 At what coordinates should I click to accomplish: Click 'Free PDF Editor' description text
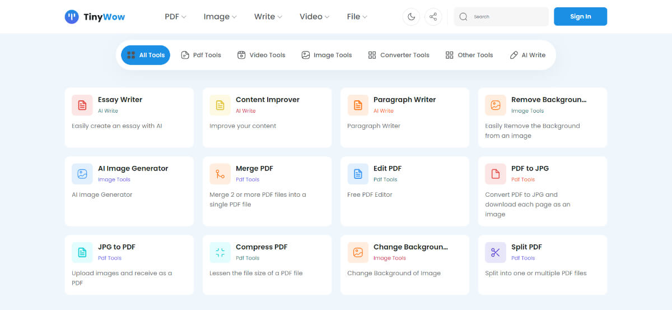pos(370,195)
